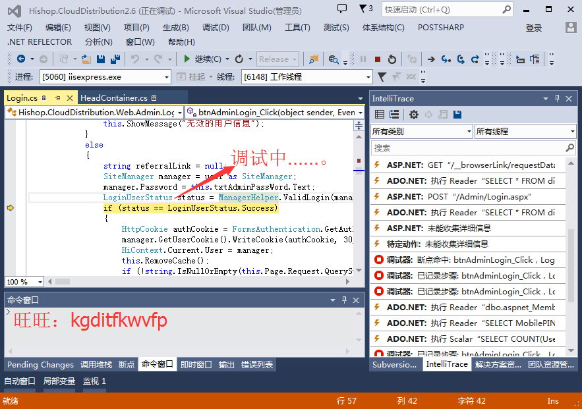Viewport: 582px width, 409px height.
Task: Open the thread dropdown showing 6148
Action: pyautogui.click(x=368, y=77)
